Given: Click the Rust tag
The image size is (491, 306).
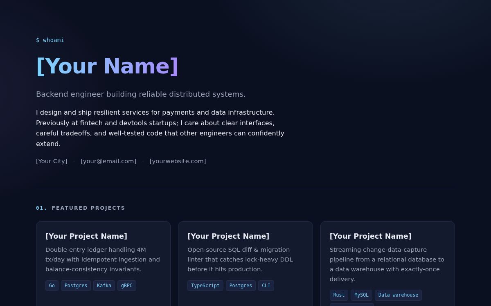Looking at the screenshot, I should click(339, 295).
